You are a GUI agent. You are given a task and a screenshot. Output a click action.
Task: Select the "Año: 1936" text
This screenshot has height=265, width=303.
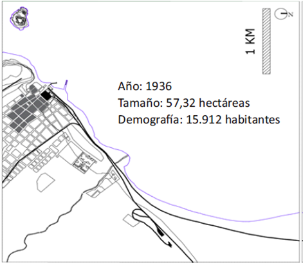tap(145, 86)
